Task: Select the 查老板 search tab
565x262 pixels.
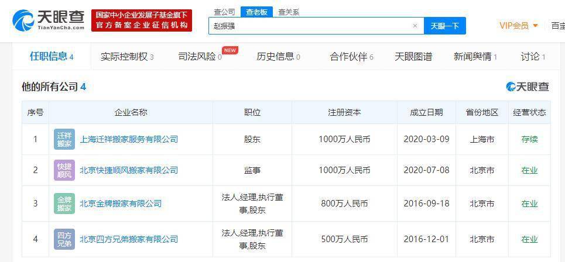Action: 256,12
